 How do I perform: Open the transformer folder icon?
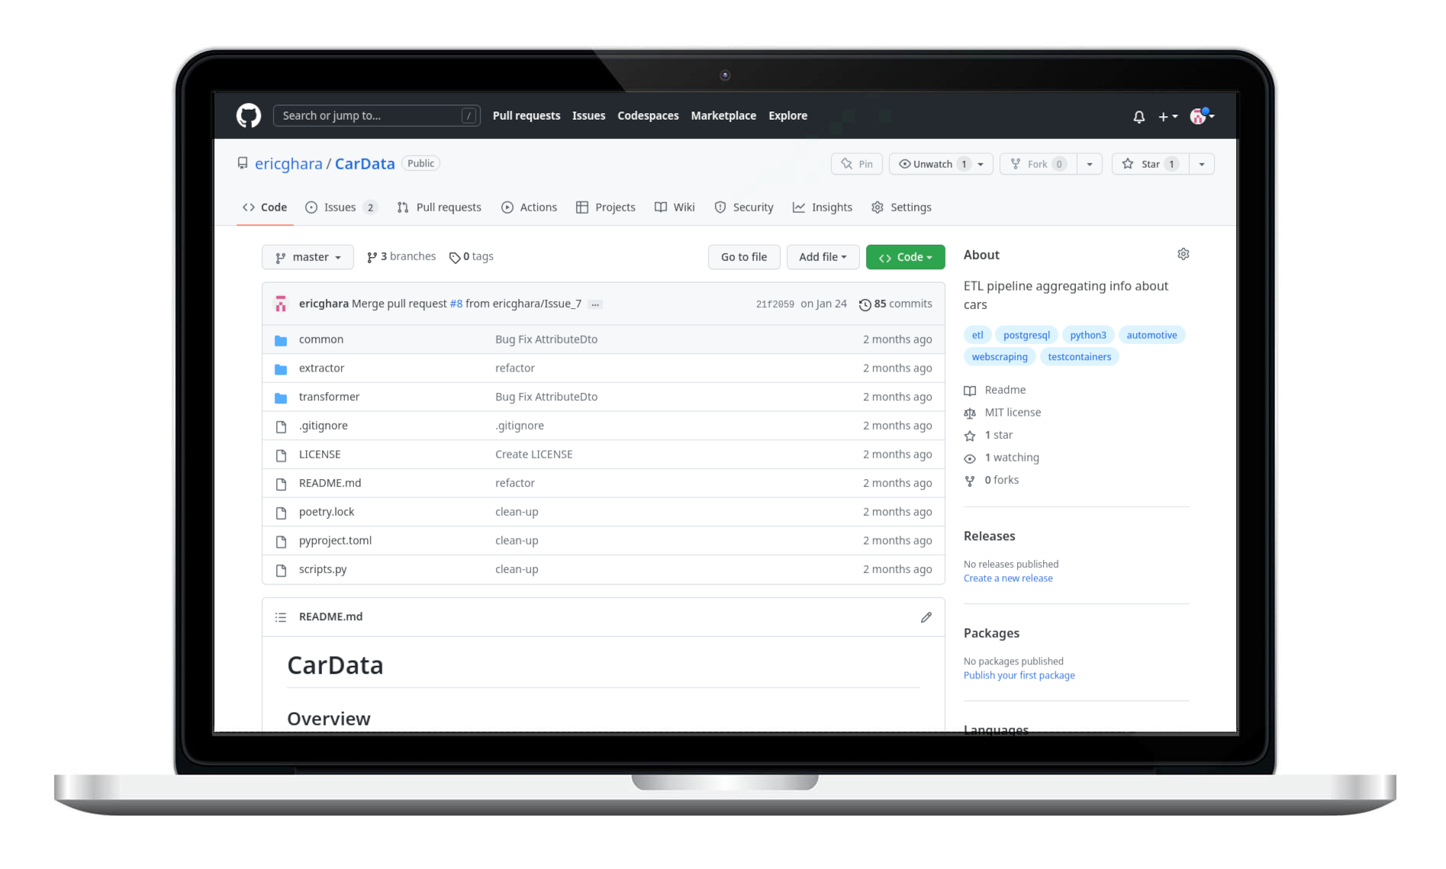(281, 397)
